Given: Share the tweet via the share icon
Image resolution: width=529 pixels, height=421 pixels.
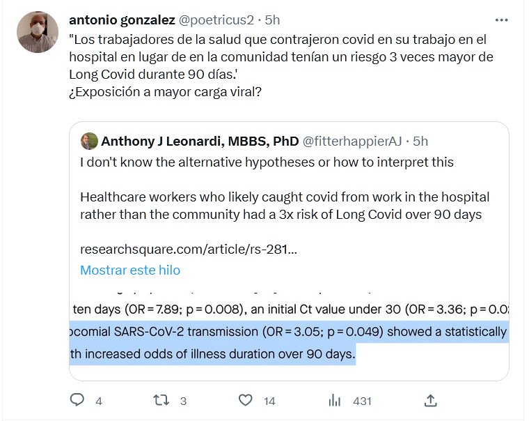Looking at the screenshot, I should (x=430, y=400).
